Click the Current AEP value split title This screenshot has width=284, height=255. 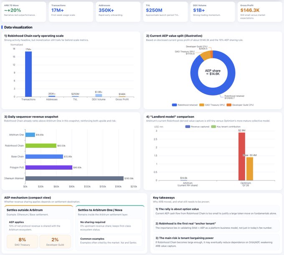coord(174,36)
